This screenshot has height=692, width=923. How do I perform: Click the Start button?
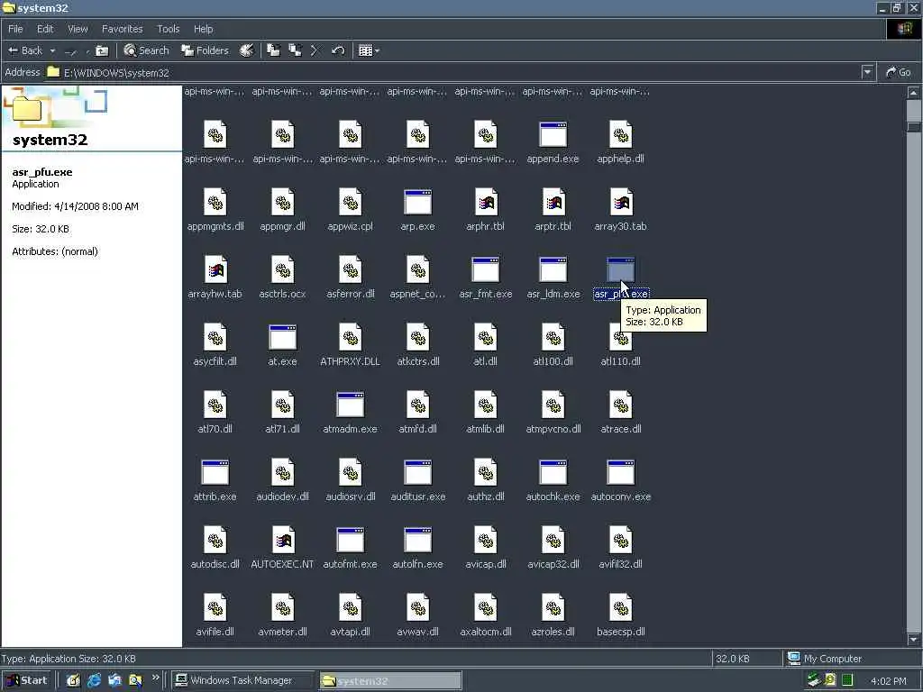pyautogui.click(x=26, y=680)
